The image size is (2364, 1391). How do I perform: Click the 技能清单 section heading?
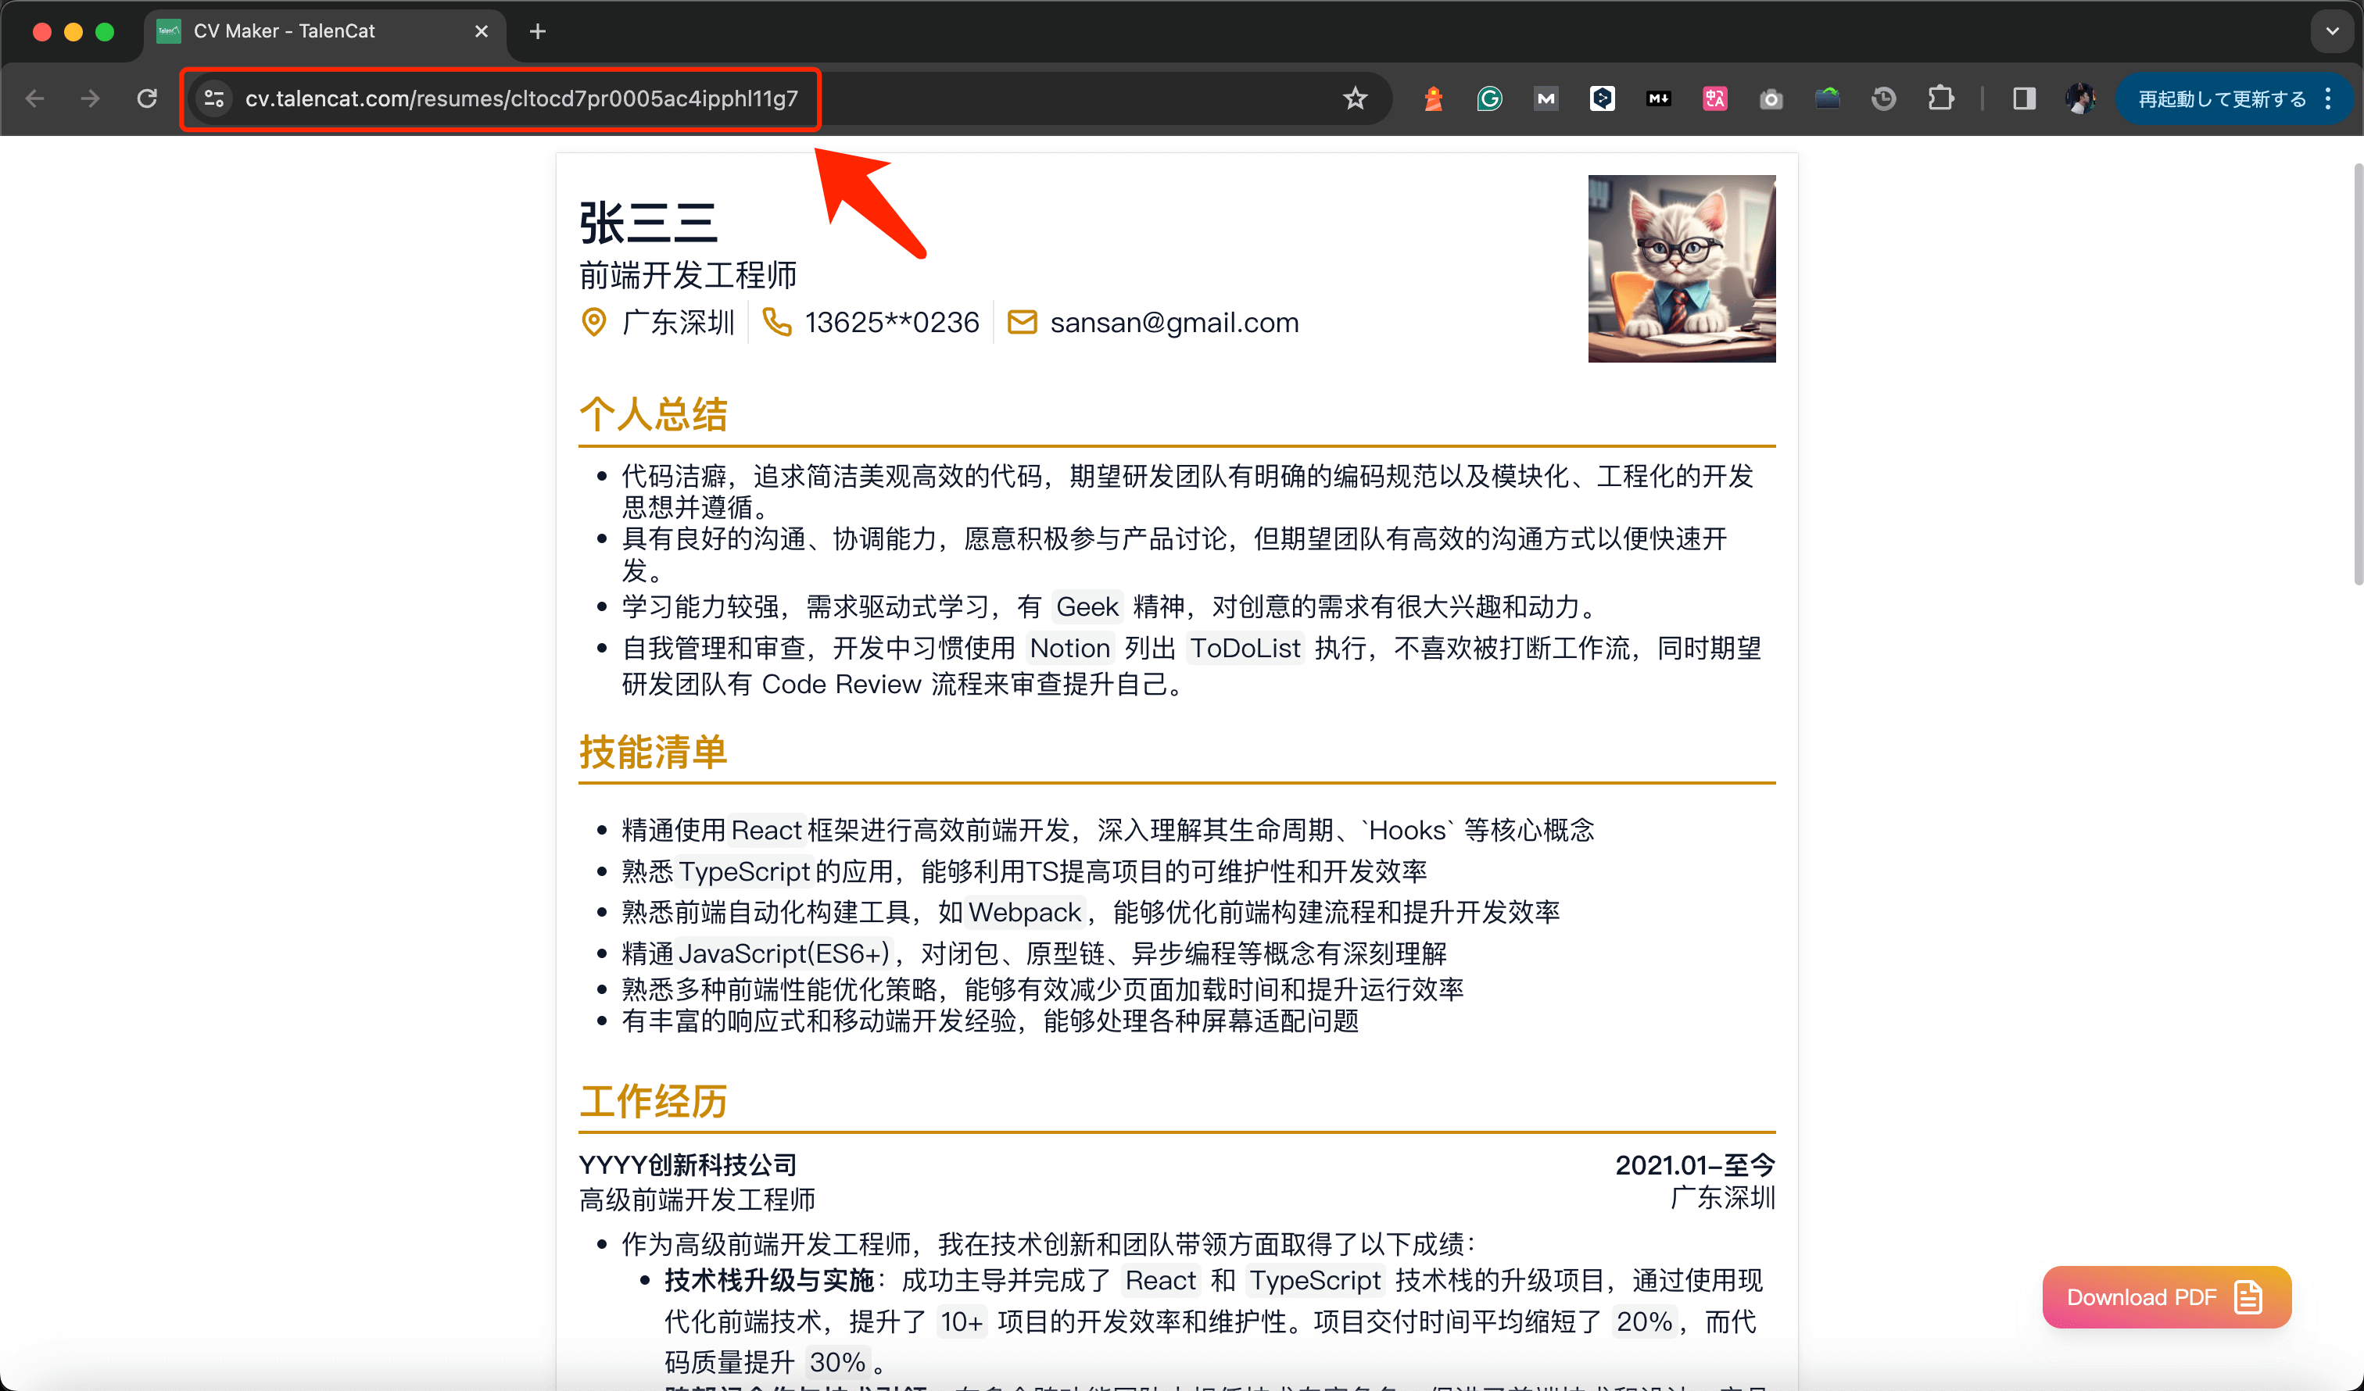click(x=653, y=751)
